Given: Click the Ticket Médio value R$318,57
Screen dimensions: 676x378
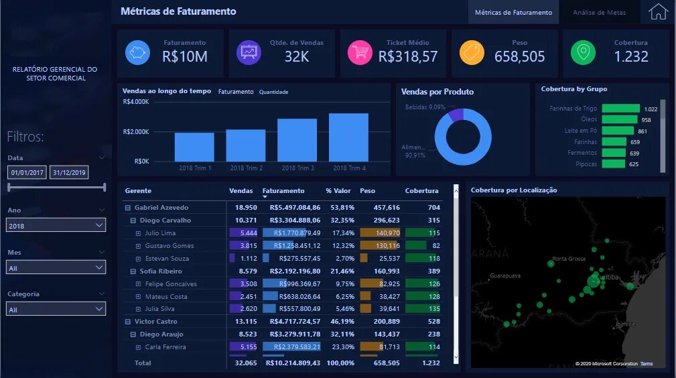Looking at the screenshot, I should coord(408,56).
